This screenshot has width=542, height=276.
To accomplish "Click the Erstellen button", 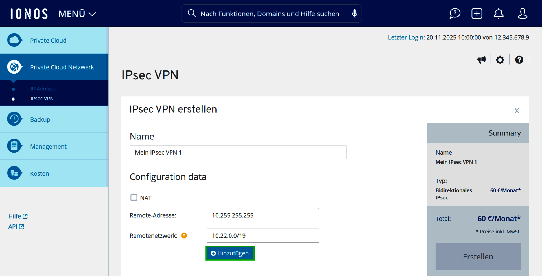I will 478,257.
